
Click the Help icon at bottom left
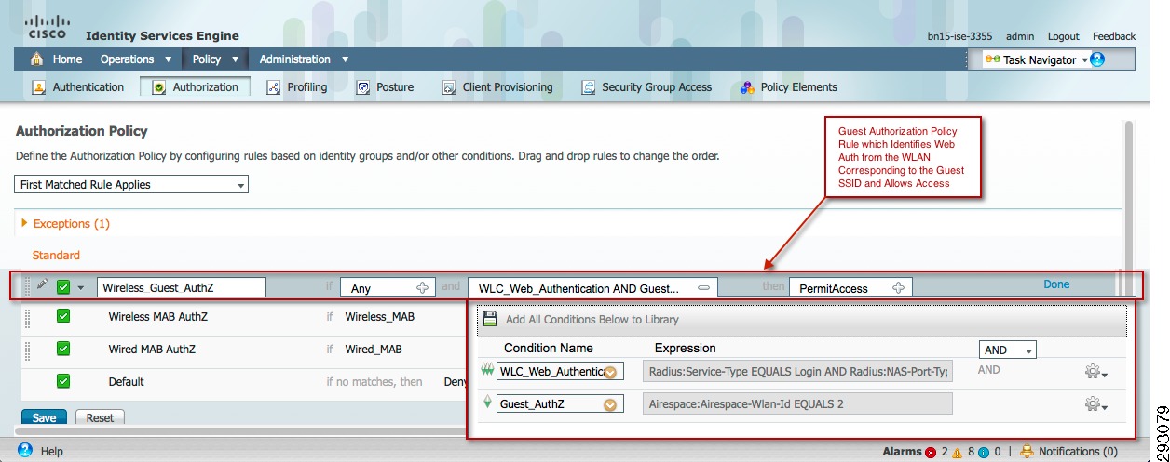tap(25, 450)
